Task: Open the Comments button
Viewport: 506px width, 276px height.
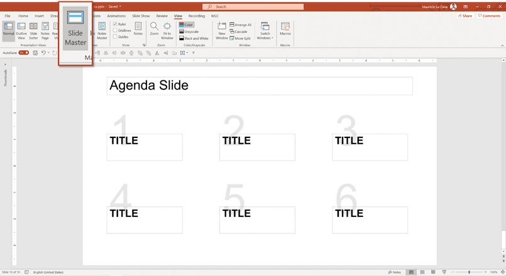Action: coord(489,16)
